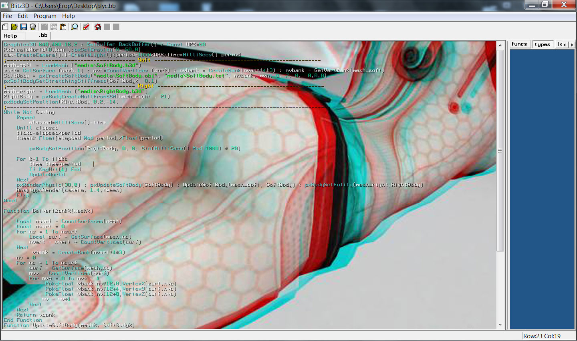Image resolution: width=577 pixels, height=341 pixels.
Task: Open the File menu
Action: point(7,16)
